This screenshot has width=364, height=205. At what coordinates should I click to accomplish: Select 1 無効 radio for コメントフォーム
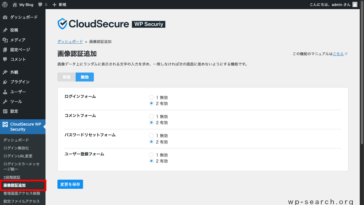(151, 116)
